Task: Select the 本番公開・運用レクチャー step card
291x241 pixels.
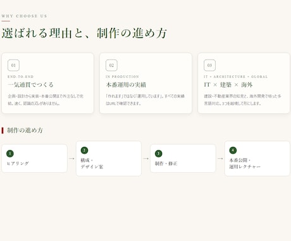Action: 257,159
